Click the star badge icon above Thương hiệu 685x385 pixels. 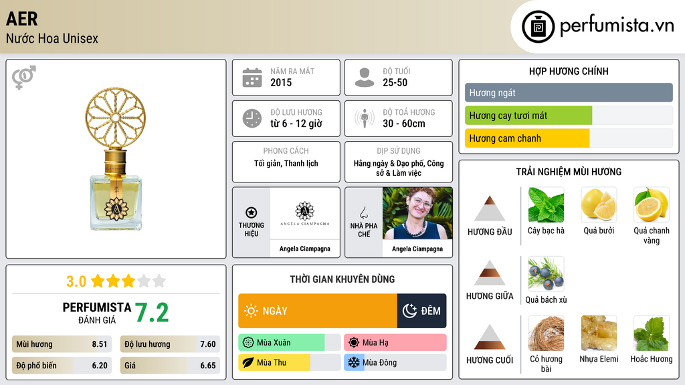[252, 213]
